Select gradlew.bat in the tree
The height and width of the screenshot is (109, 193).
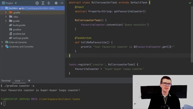coord(19,34)
